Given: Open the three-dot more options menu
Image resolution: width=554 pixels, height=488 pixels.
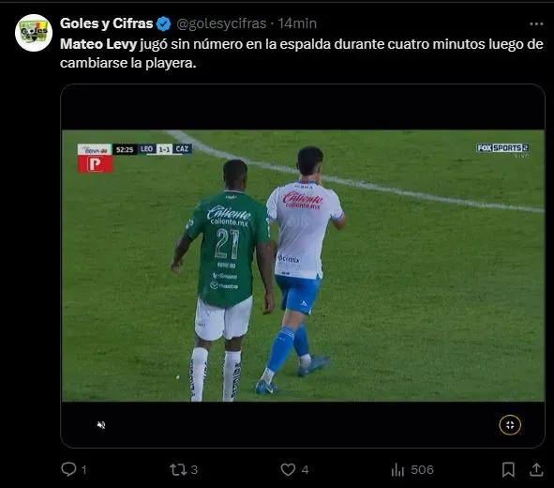Looking at the screenshot, I should [536, 23].
